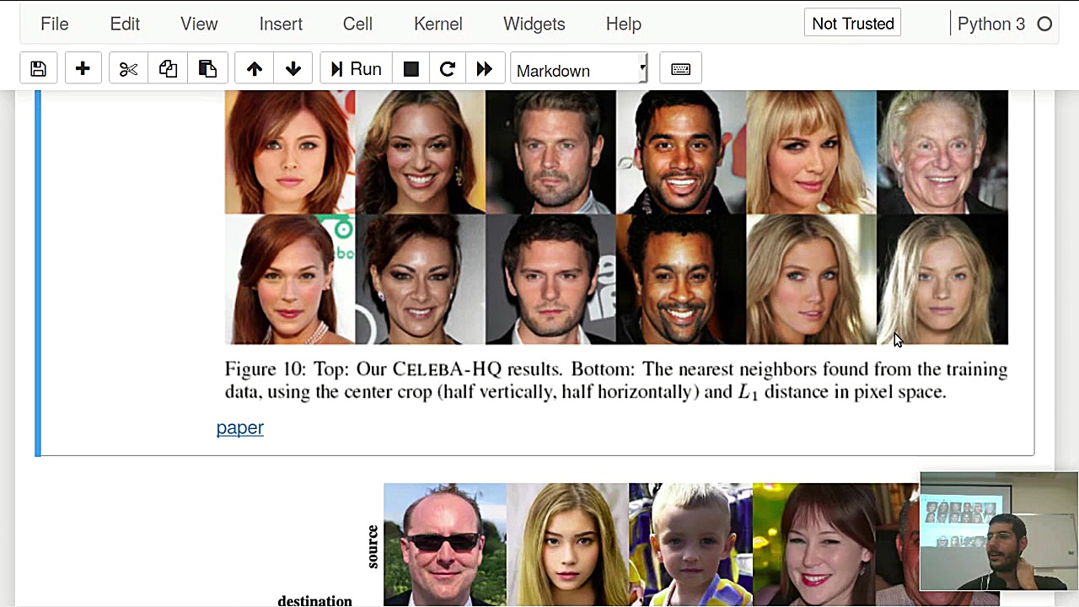
Task: Select the blue cell selection bar
Action: click(38, 273)
